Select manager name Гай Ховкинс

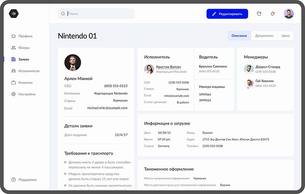pyautogui.click(x=264, y=81)
